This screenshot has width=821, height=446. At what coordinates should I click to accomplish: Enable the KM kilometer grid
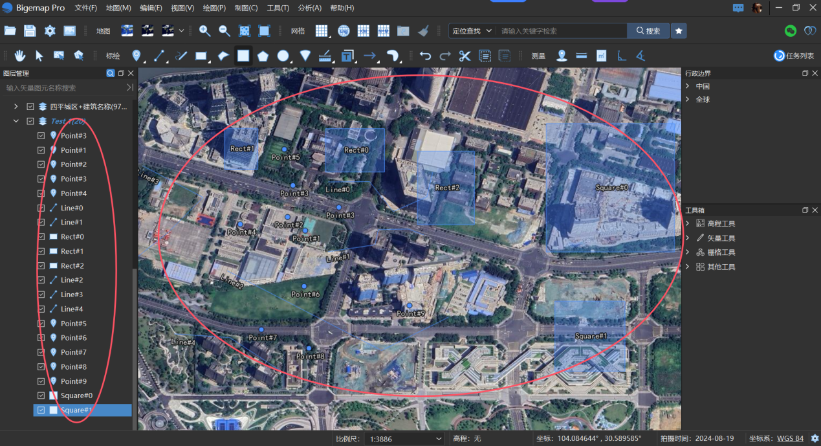(x=363, y=30)
